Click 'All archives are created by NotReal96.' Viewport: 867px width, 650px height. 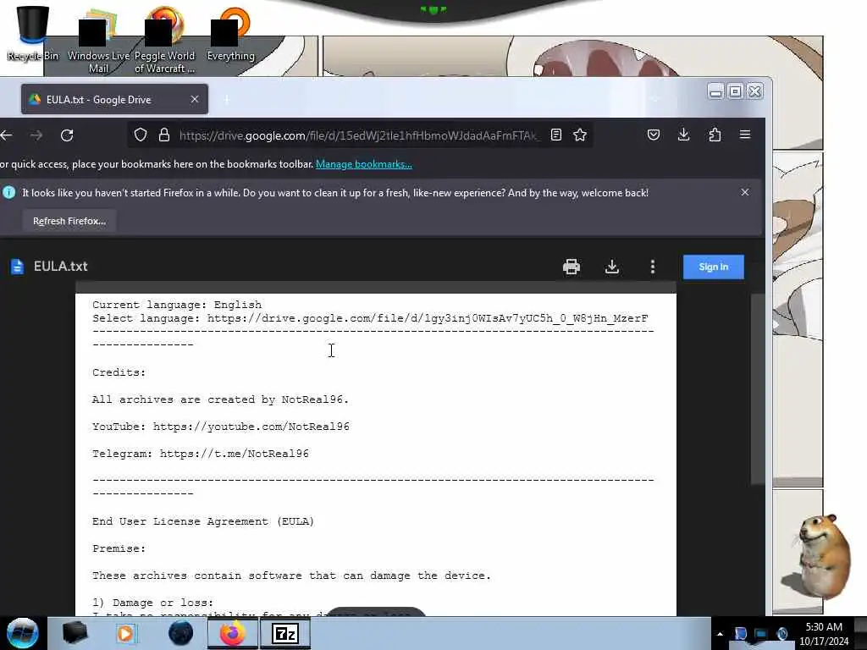[x=221, y=399]
